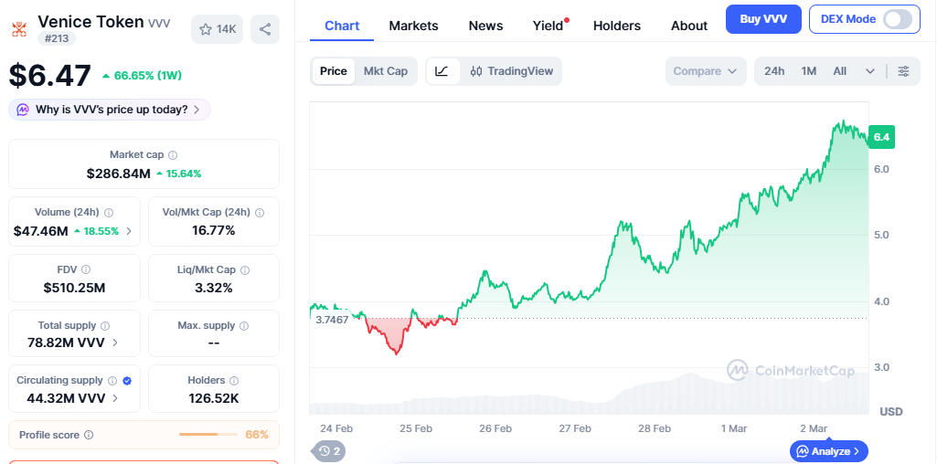Set chart range to All

839,71
